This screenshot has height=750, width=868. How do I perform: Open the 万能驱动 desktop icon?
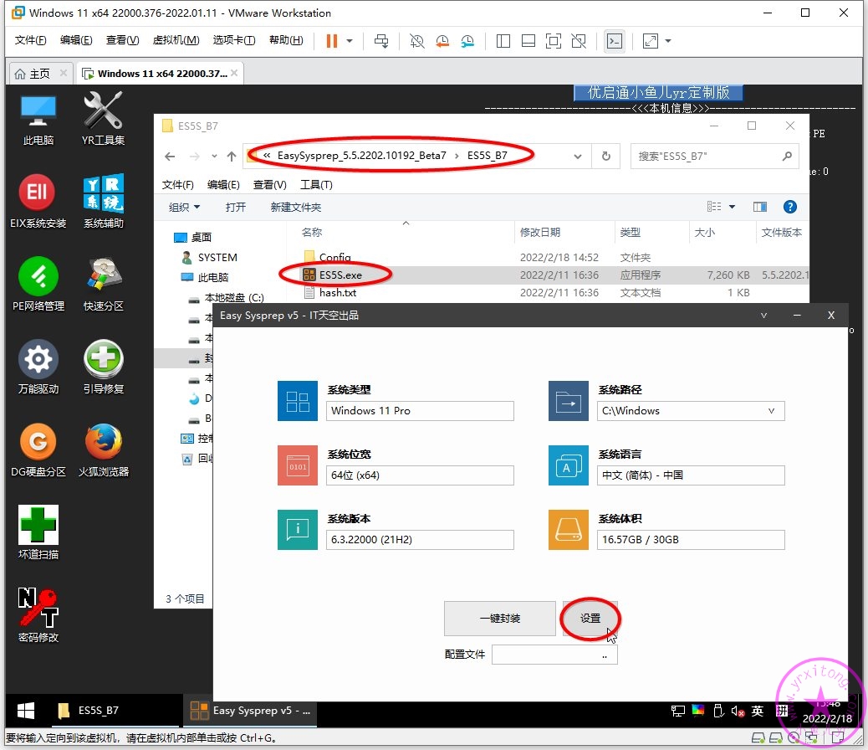point(38,367)
